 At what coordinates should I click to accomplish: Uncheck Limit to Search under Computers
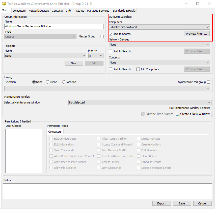(x=111, y=34)
